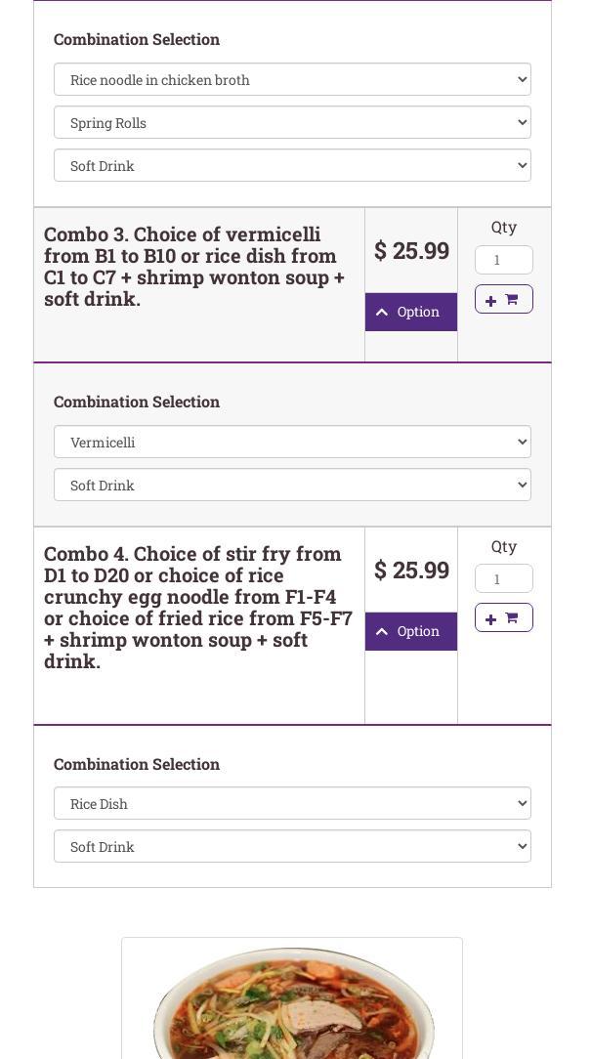591x1059 pixels.
Task: Add Combo 4 to cart
Action: tap(503, 617)
